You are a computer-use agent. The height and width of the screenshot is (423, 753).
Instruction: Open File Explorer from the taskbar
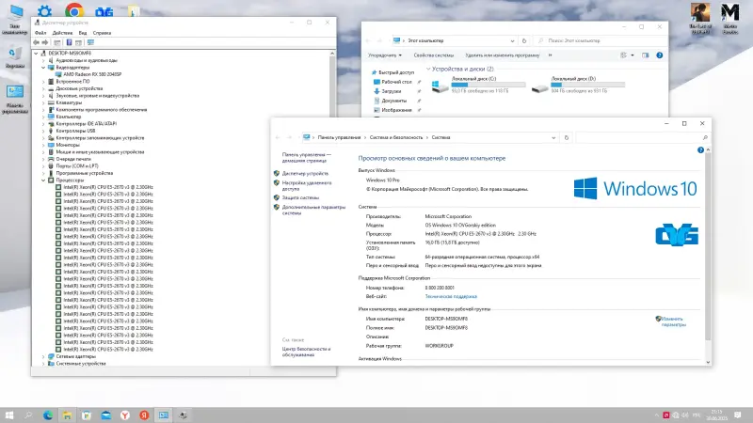coord(67,415)
